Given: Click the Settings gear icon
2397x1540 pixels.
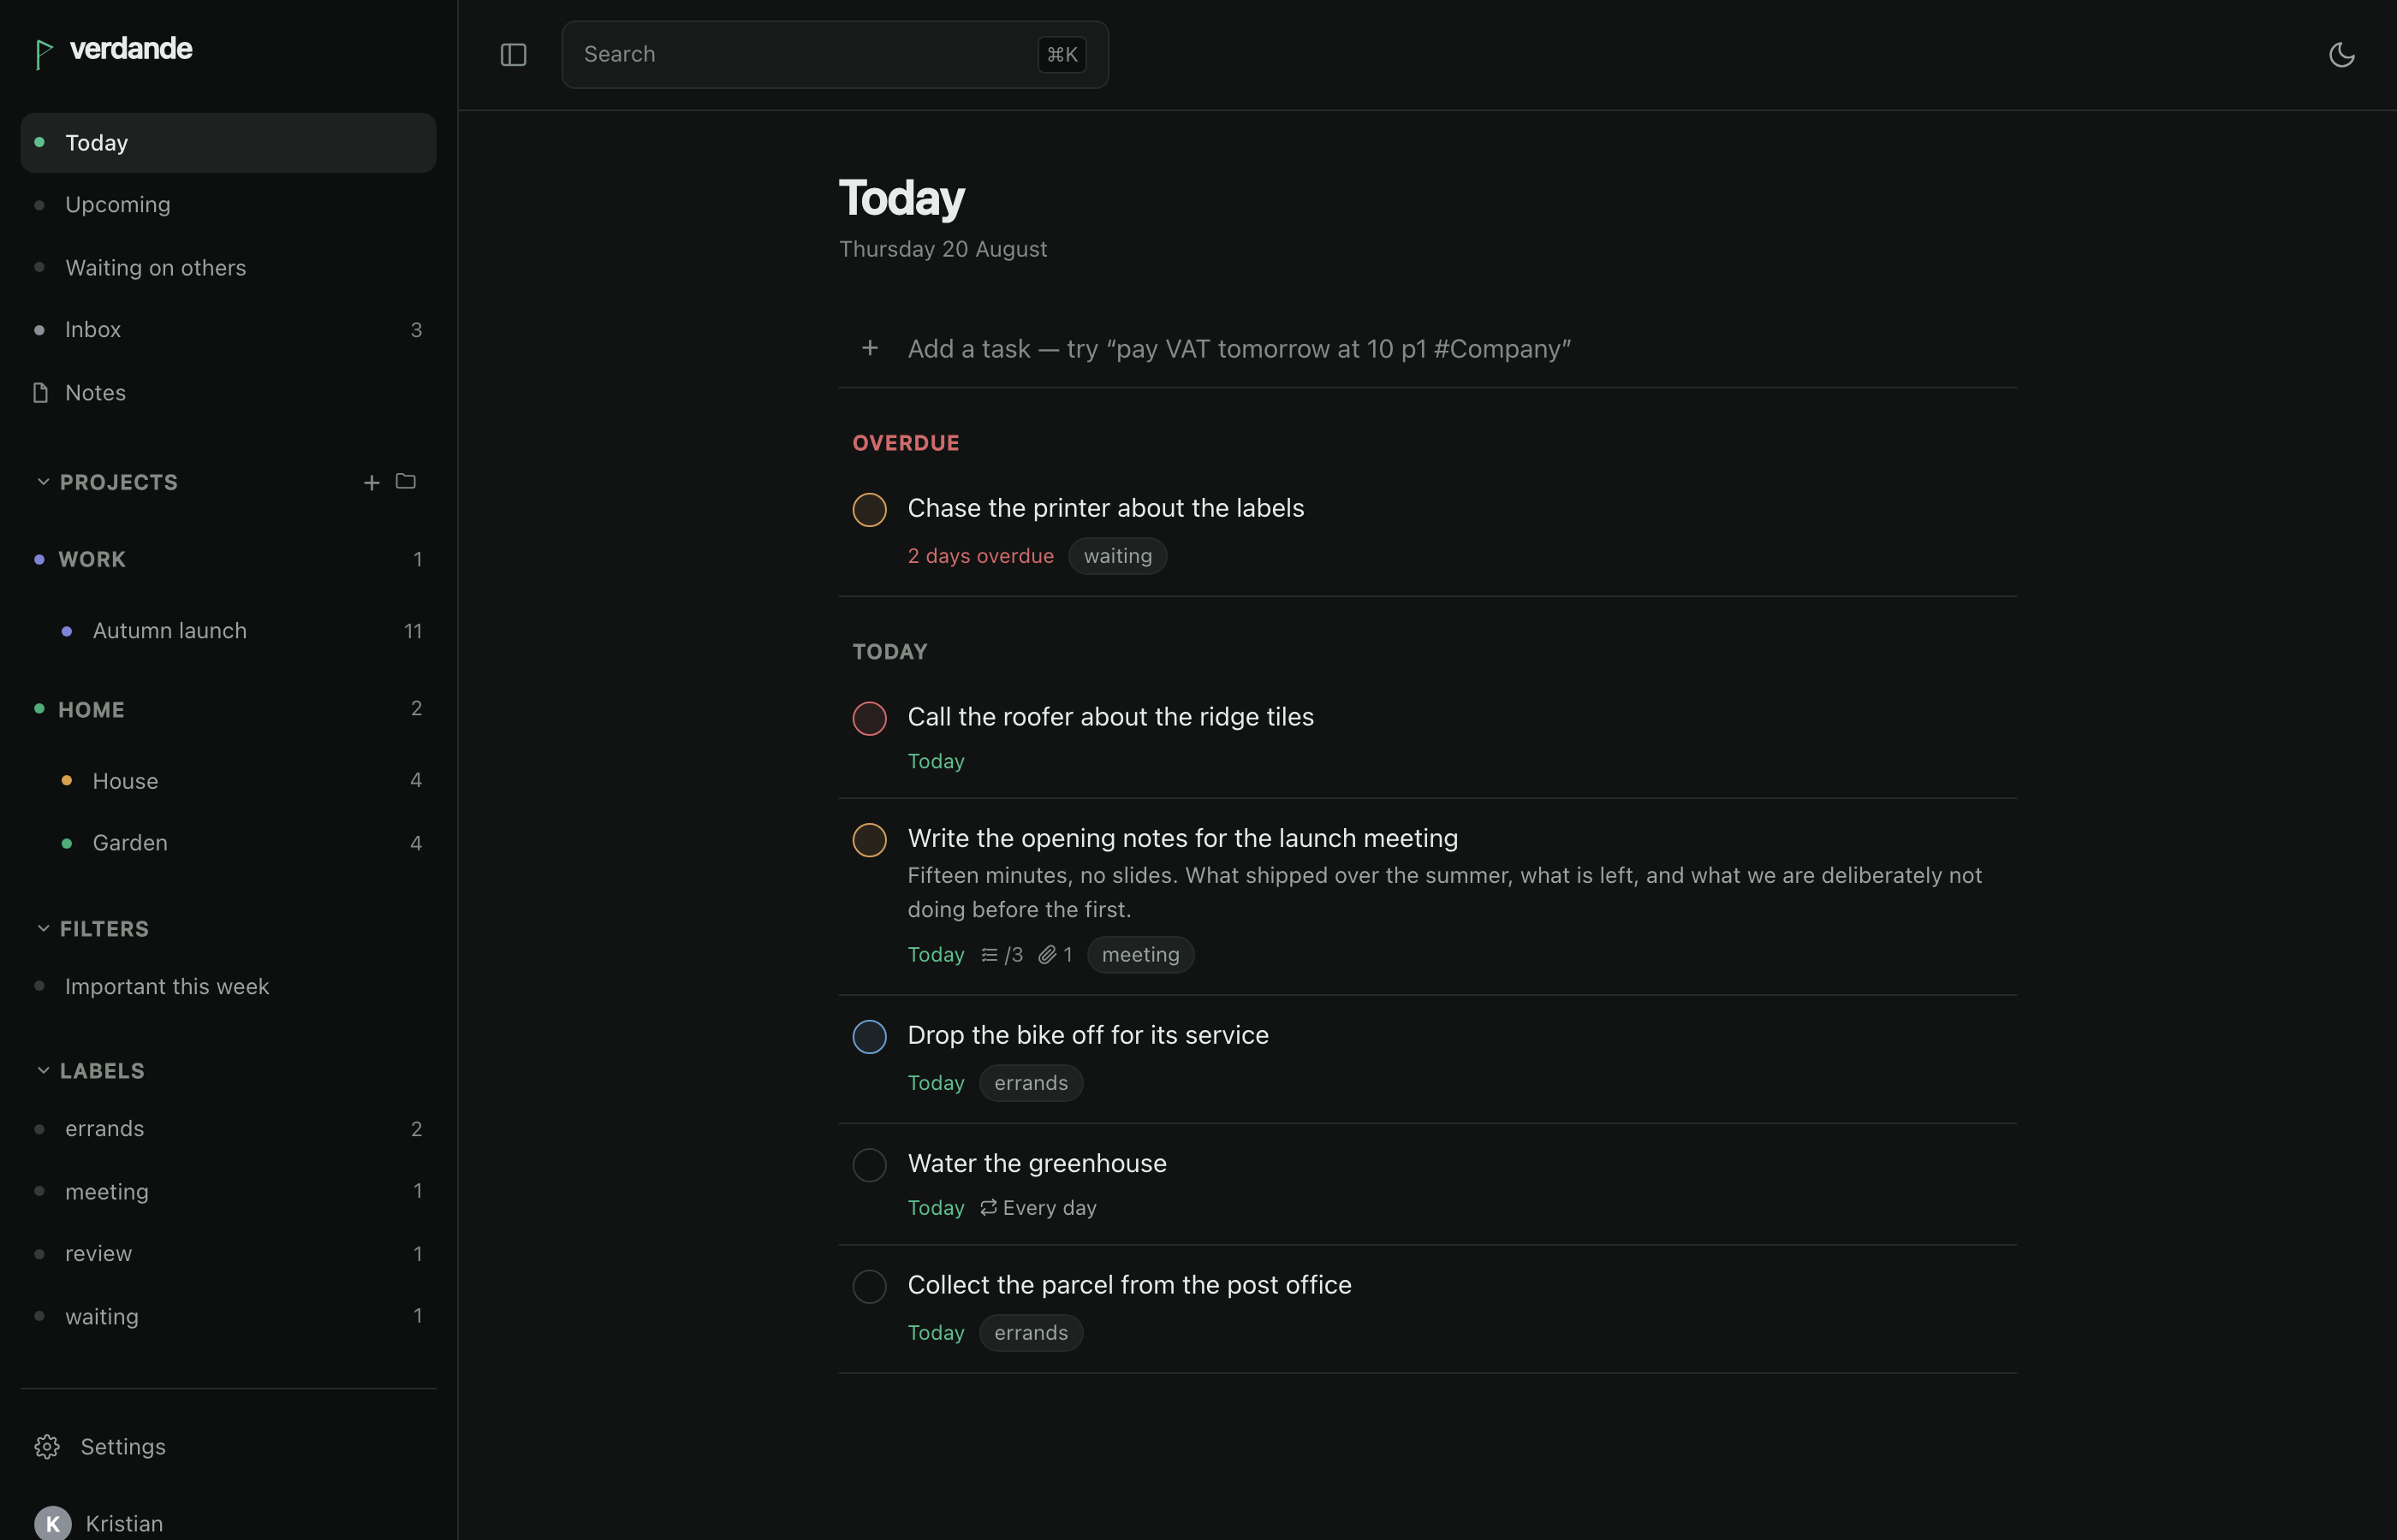Looking at the screenshot, I should point(47,1447).
